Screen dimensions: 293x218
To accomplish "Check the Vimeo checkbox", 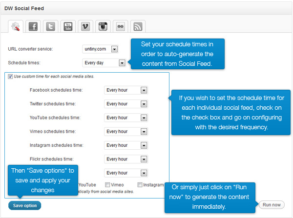I will point(107,185).
